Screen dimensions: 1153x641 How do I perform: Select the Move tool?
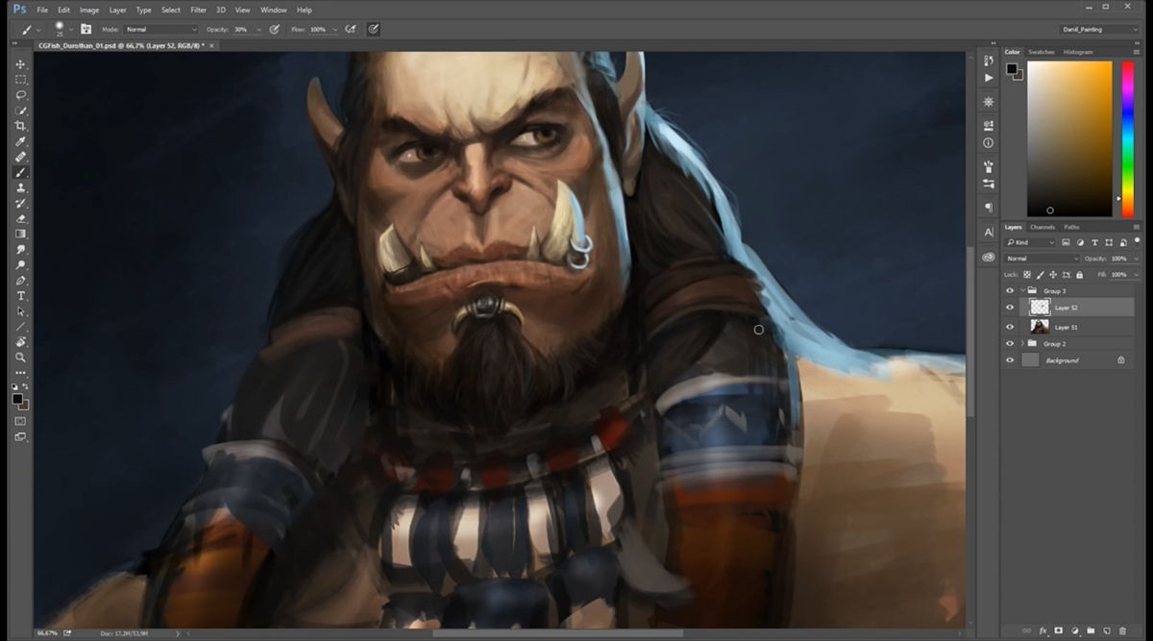21,64
